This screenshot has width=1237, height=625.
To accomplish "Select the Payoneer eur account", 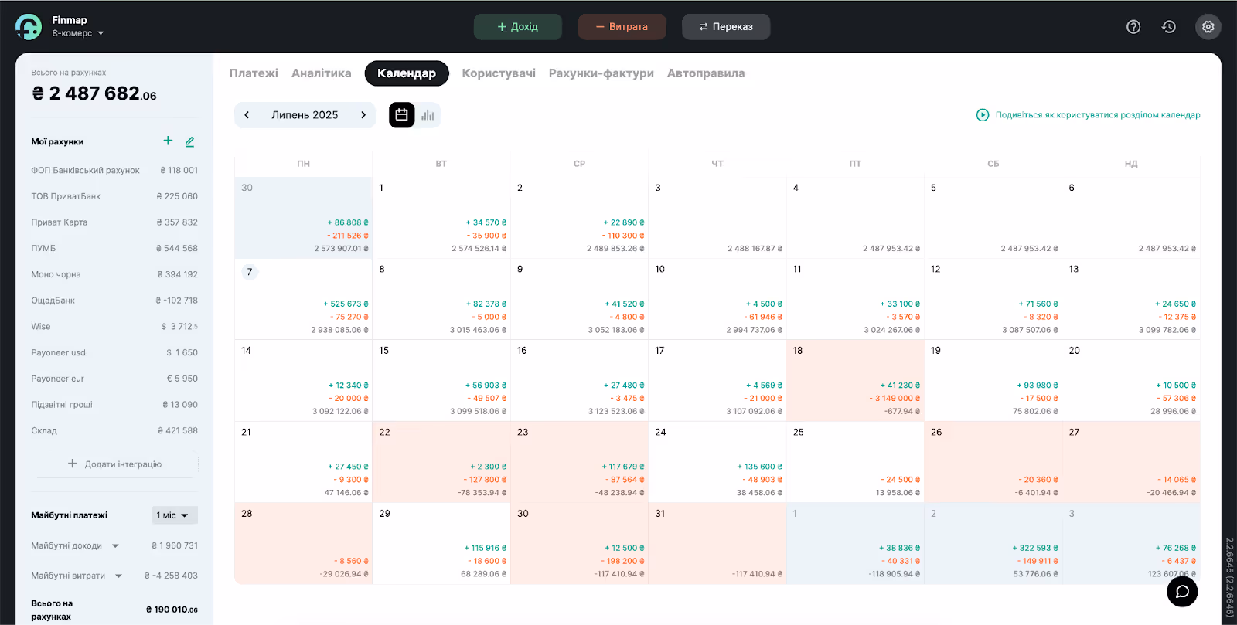I will click(114, 379).
